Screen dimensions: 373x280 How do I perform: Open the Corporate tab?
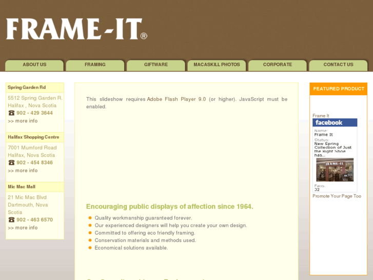(x=278, y=65)
